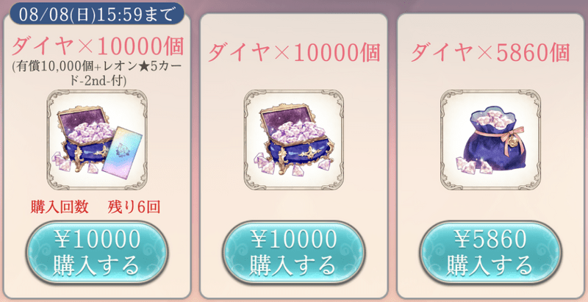Tap the limited offer ダイヤ×10000個 title
Image resolution: width=588 pixels, height=302 pixels.
pyautogui.click(x=98, y=46)
